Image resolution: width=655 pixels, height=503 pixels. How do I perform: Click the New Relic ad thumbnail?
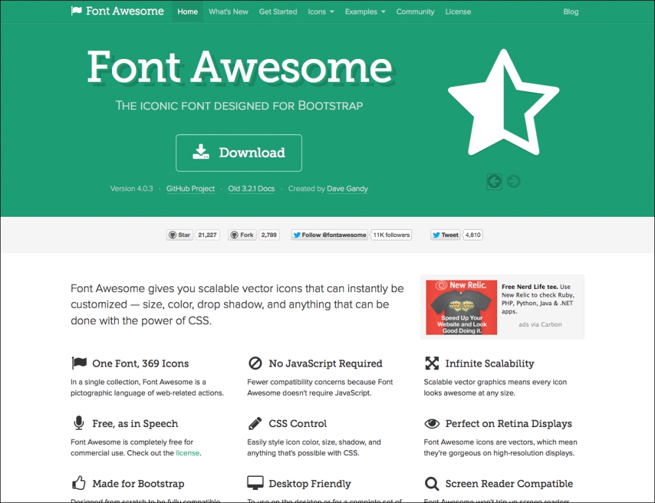point(460,306)
